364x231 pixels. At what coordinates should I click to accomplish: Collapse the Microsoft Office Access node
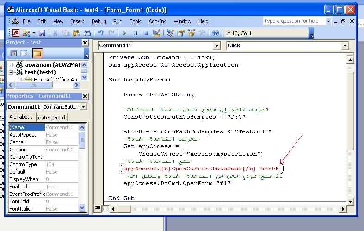tap(20, 80)
